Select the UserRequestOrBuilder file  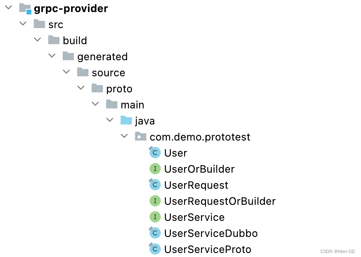pos(220,201)
